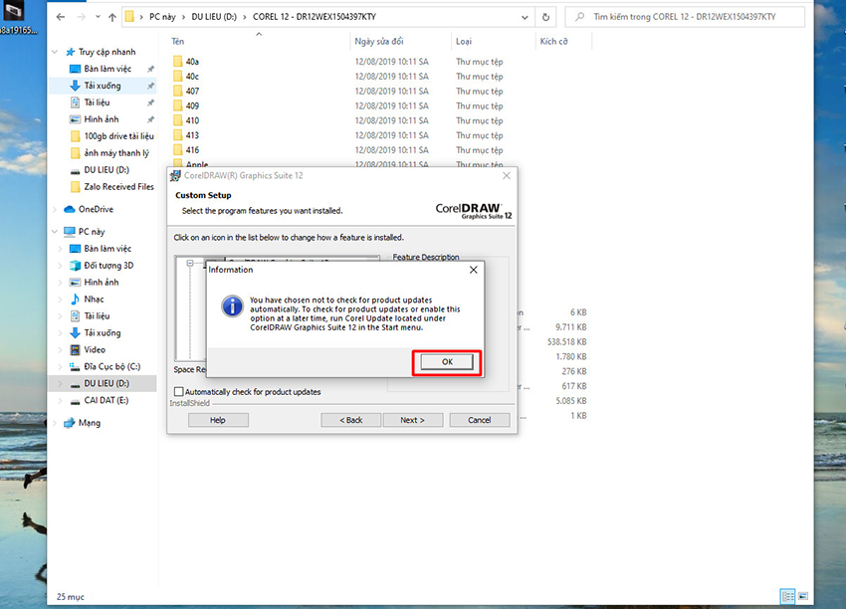The height and width of the screenshot is (609, 846).
Task: Open OneDrive in the sidebar
Action: point(96,209)
